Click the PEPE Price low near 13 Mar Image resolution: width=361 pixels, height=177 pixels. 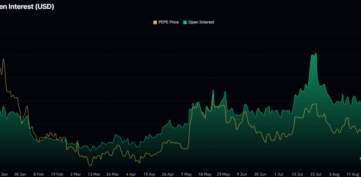click(90, 165)
